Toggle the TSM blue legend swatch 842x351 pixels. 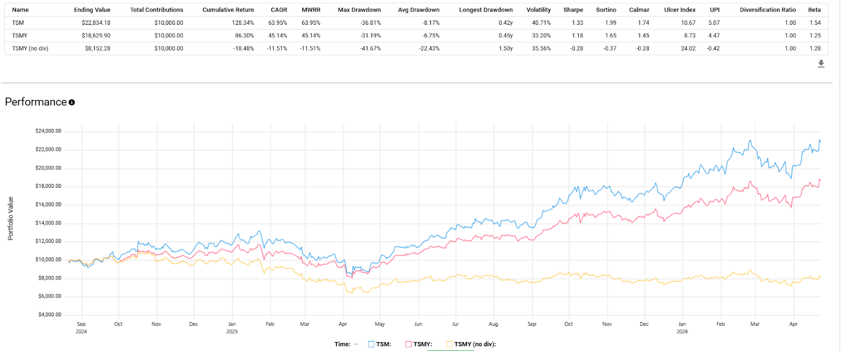[371, 344]
